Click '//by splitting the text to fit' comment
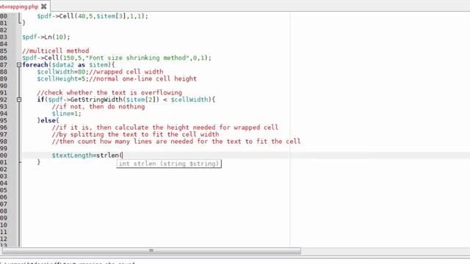470x264 pixels. (x=135, y=134)
